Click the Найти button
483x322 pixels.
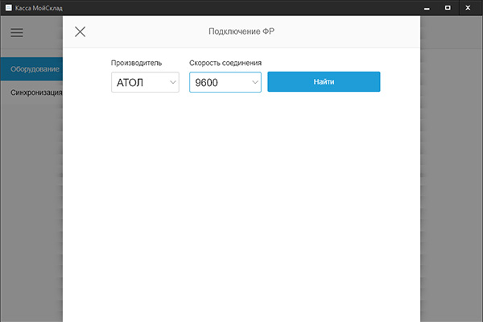[324, 81]
